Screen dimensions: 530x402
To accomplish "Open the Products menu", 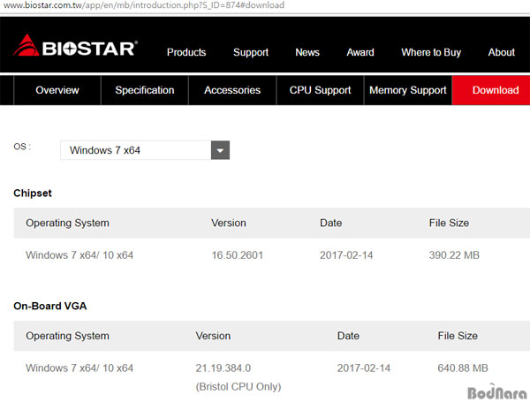I will [x=186, y=52].
